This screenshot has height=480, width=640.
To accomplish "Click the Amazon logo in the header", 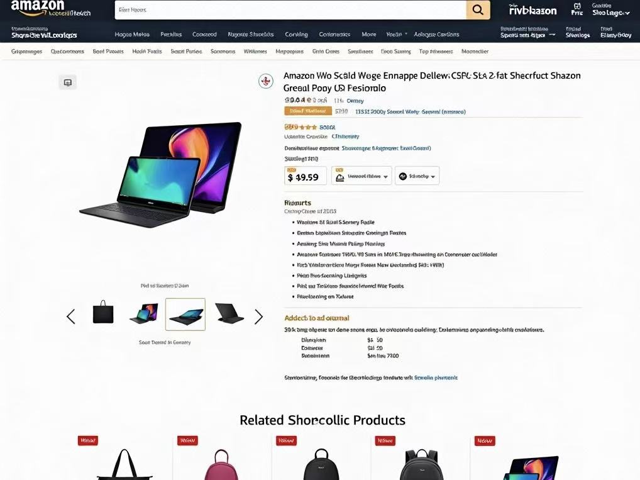I will pos(38,8).
